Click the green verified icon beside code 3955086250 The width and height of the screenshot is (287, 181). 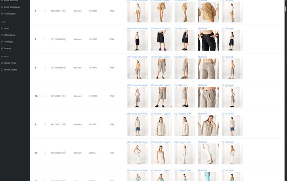(65, 153)
